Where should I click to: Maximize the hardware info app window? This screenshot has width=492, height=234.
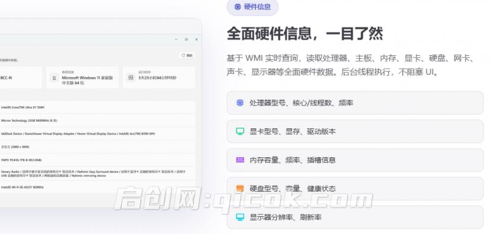click(186, 39)
